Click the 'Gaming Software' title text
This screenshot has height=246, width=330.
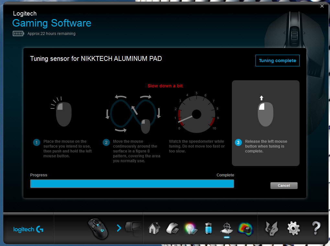click(x=52, y=23)
